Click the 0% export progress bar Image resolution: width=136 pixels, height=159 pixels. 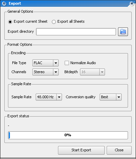pyautogui.click(x=68, y=135)
